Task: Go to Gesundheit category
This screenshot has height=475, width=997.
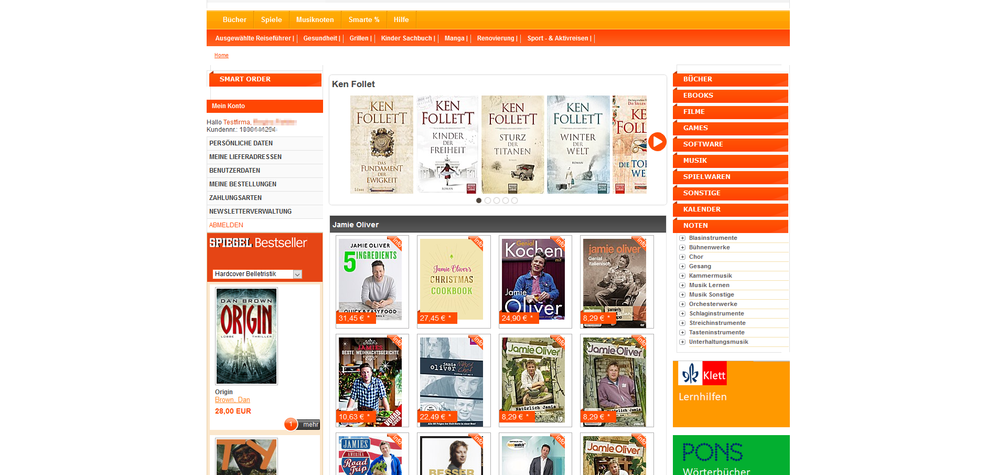Action: [x=321, y=38]
